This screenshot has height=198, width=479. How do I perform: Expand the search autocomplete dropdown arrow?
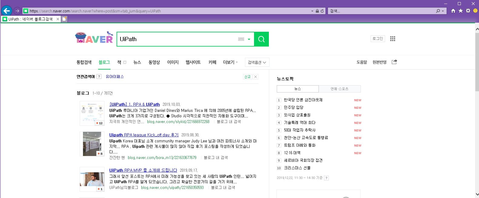pos(249,39)
